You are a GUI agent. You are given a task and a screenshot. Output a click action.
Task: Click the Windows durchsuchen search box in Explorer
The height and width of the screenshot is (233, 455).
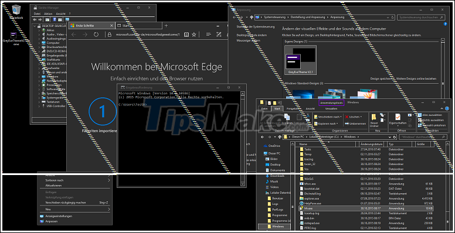tap(424, 136)
